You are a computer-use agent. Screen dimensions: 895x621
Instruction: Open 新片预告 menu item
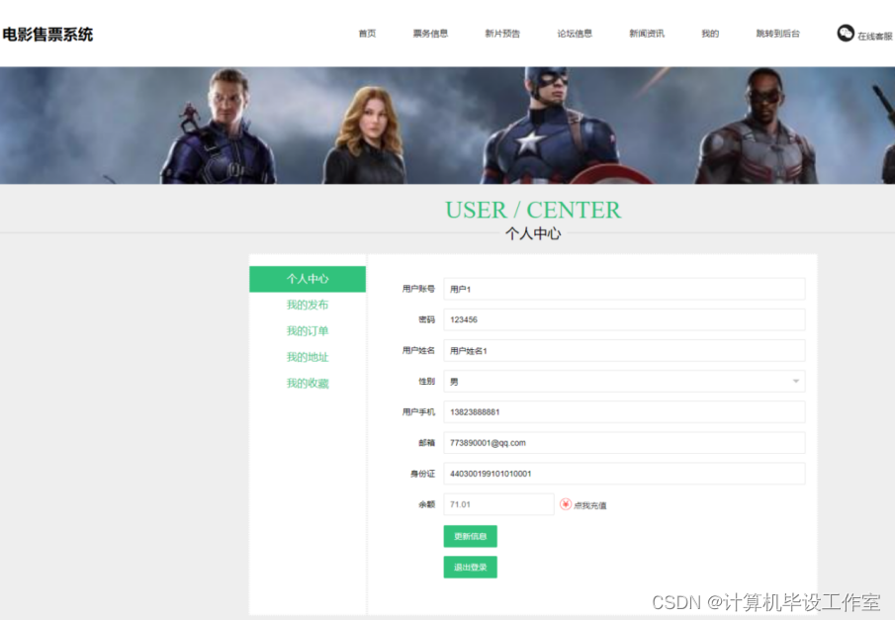(502, 34)
